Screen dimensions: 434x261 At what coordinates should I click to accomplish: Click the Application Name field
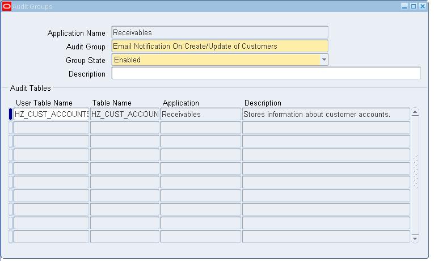pyautogui.click(x=220, y=32)
